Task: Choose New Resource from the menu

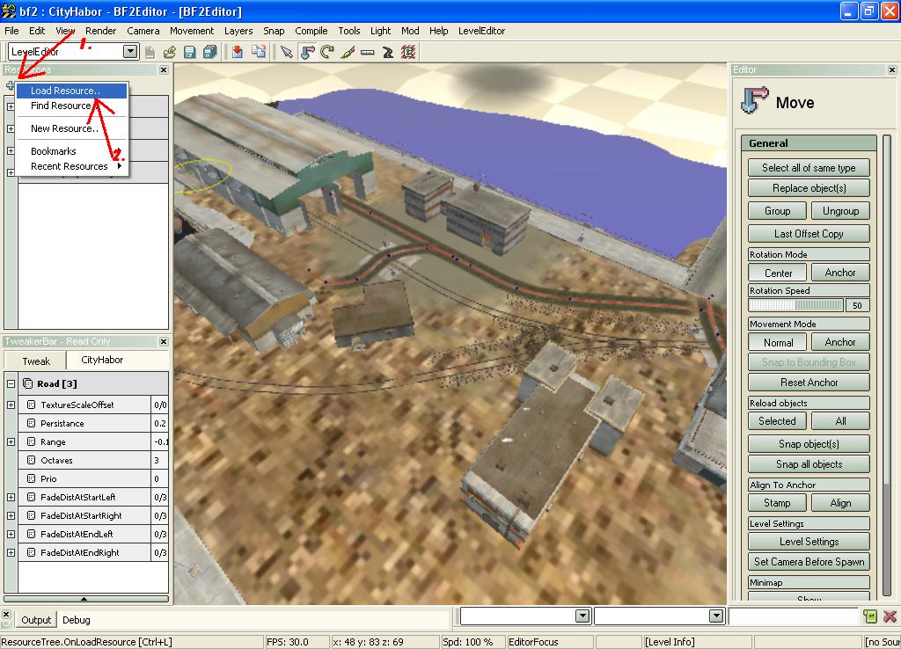Action: [72, 128]
